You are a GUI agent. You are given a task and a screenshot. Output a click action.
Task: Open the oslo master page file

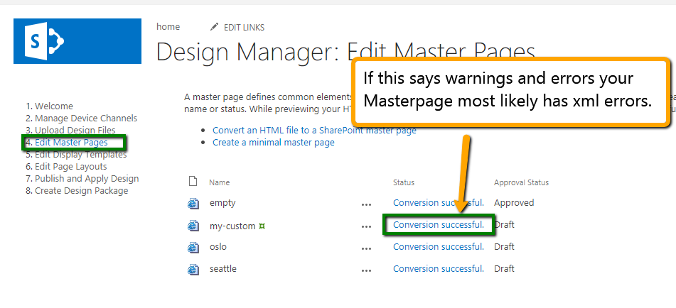coord(218,246)
